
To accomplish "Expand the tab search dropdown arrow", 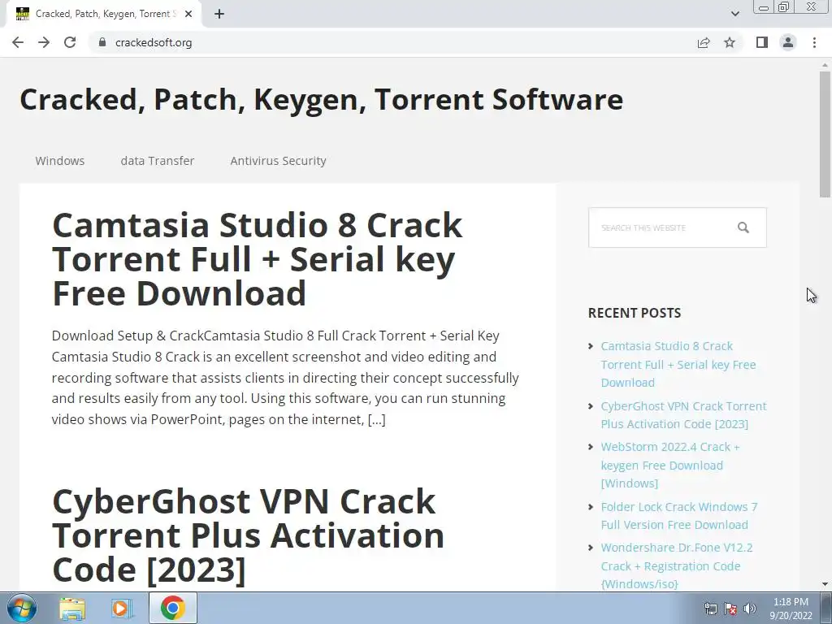I will pos(734,14).
